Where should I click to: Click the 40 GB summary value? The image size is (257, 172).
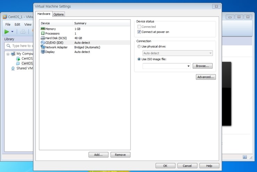pyautogui.click(x=78, y=38)
